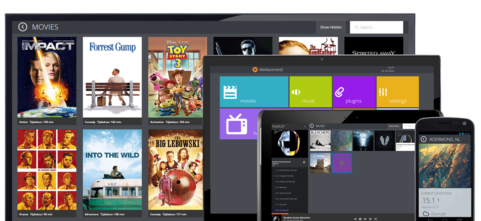Open the movies tile
The height and width of the screenshot is (221, 481).
254,92
